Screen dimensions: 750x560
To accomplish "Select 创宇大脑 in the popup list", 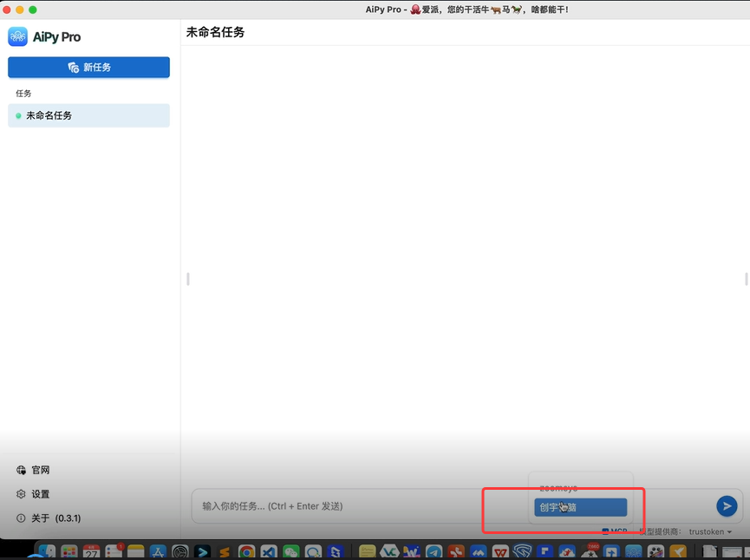I will click(x=580, y=507).
